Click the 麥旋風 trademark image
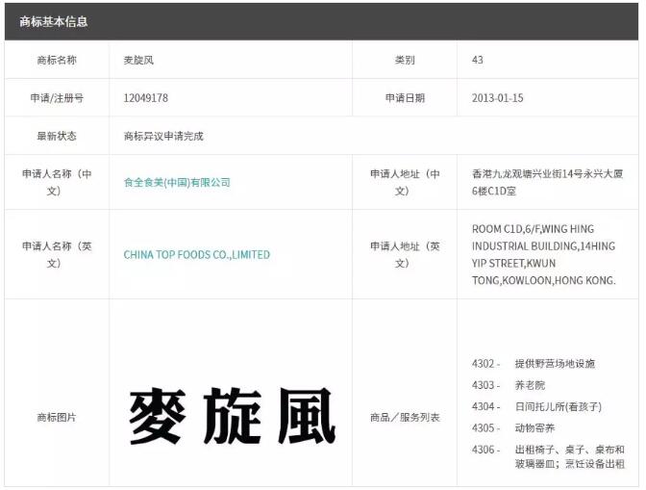 (x=232, y=416)
